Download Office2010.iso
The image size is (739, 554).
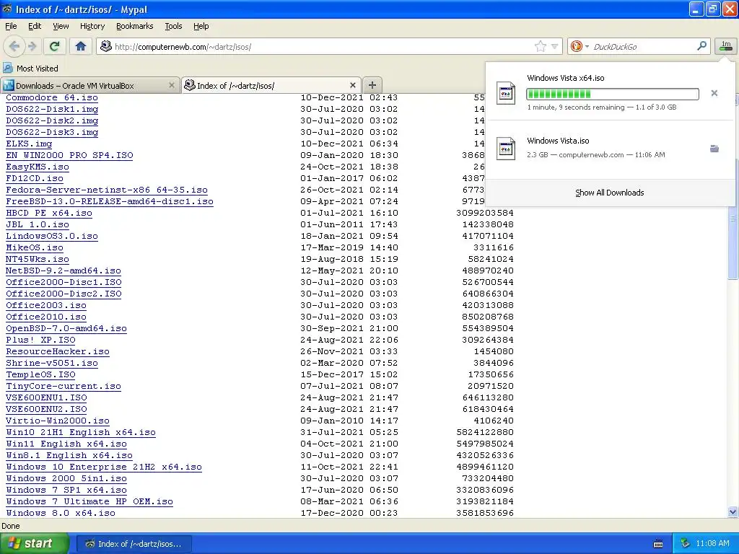pyautogui.click(x=46, y=317)
